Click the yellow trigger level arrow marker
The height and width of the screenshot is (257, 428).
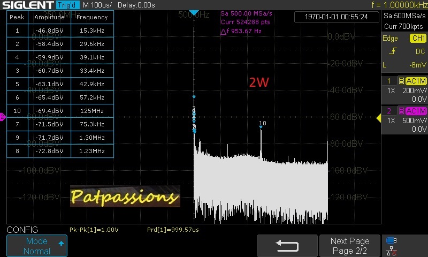tap(378, 117)
